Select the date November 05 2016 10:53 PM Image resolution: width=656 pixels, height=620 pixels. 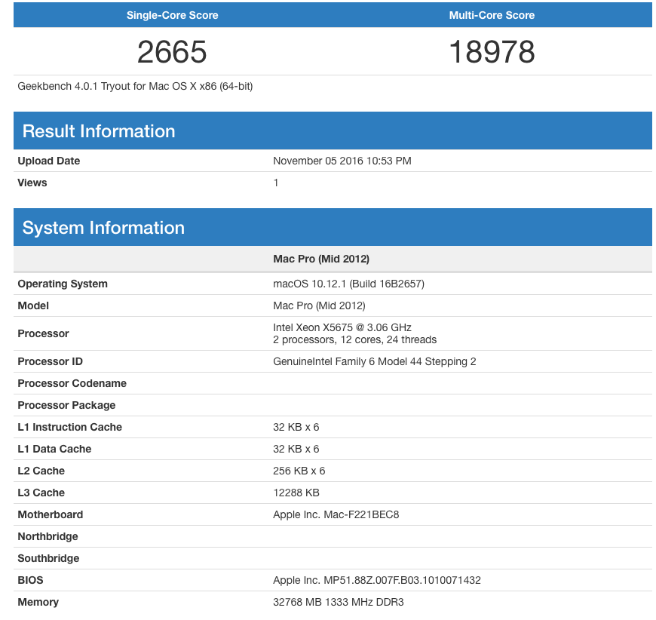pos(342,161)
